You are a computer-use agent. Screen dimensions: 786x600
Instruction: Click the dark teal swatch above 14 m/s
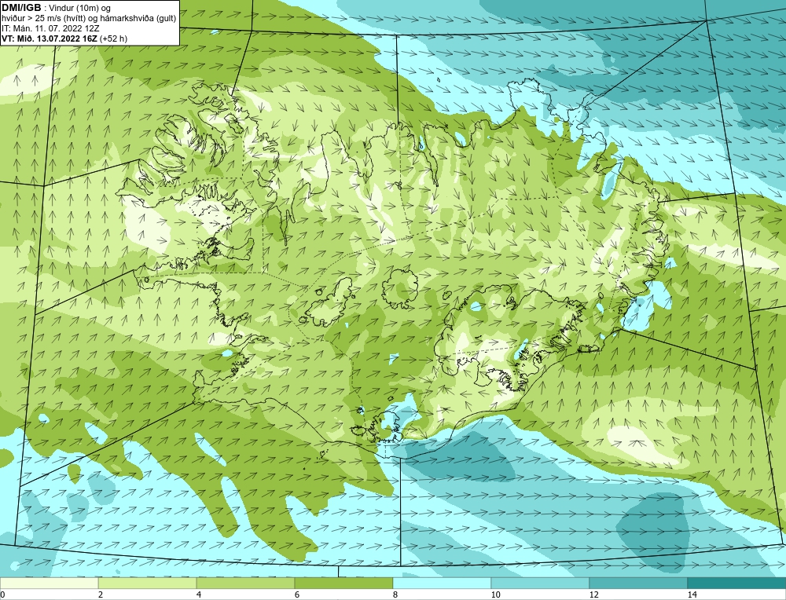pos(737,583)
